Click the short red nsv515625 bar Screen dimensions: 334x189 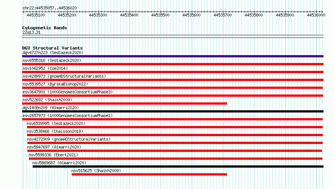(149, 174)
